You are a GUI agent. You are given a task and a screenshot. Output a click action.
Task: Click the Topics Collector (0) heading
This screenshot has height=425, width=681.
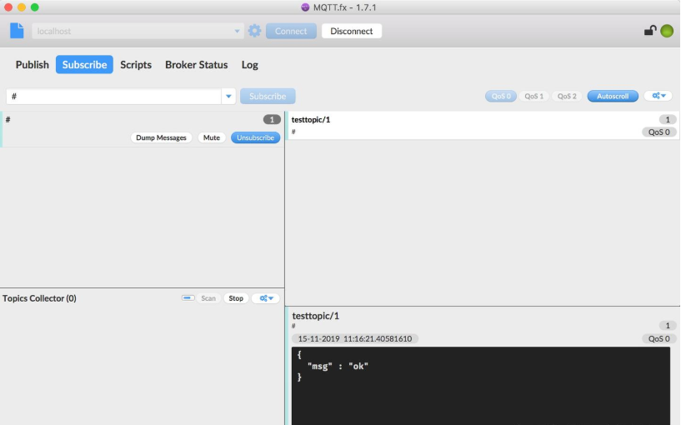(39, 298)
